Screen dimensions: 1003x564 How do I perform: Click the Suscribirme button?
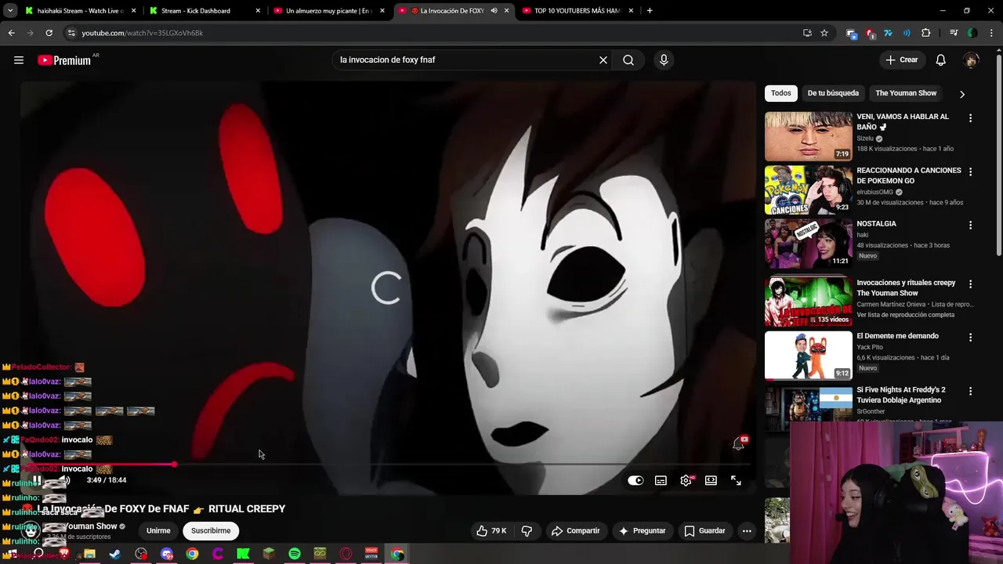click(211, 530)
